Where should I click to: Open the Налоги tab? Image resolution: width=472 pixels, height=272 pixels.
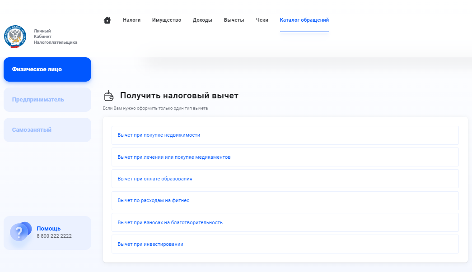tap(131, 20)
